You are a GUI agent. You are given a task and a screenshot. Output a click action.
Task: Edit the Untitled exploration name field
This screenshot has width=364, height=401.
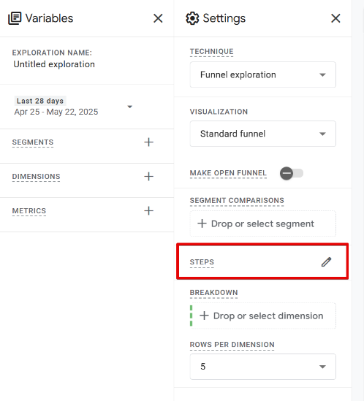point(54,64)
